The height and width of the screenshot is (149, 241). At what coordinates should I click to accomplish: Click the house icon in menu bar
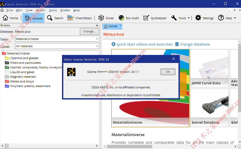(2, 10)
